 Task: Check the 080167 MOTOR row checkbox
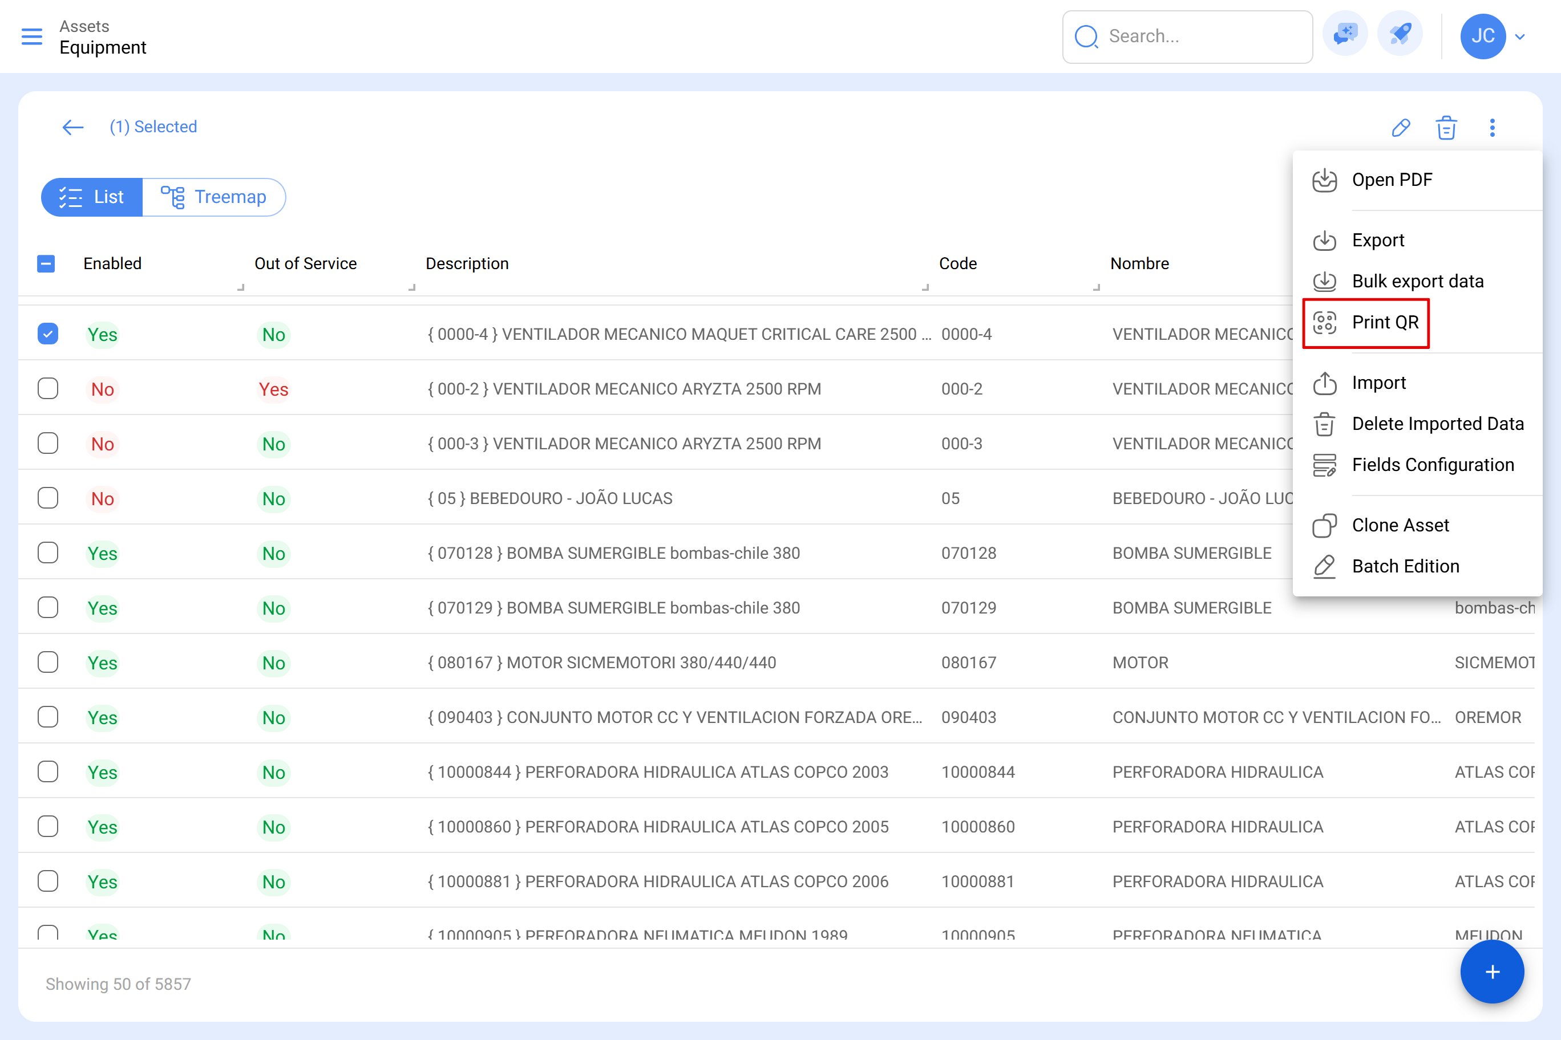[x=48, y=663]
